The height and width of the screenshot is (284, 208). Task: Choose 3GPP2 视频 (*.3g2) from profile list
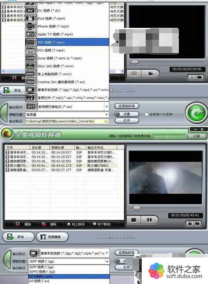tap(69, 272)
